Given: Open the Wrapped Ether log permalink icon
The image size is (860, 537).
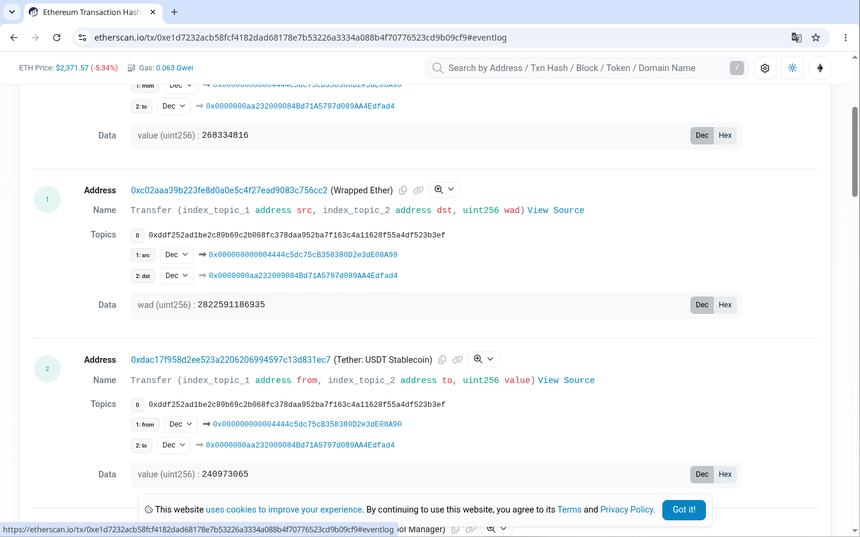Looking at the screenshot, I should click(x=418, y=190).
